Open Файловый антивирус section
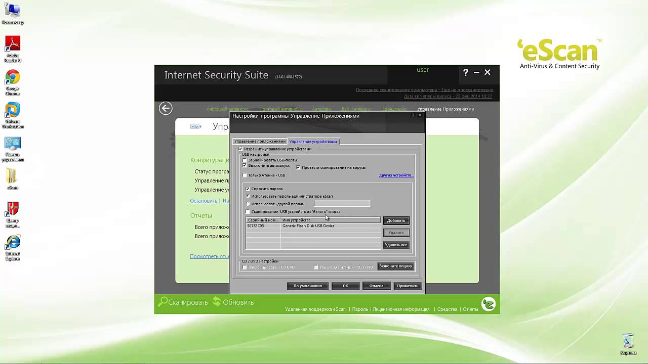Image resolution: width=648 pixels, height=364 pixels. click(x=228, y=109)
